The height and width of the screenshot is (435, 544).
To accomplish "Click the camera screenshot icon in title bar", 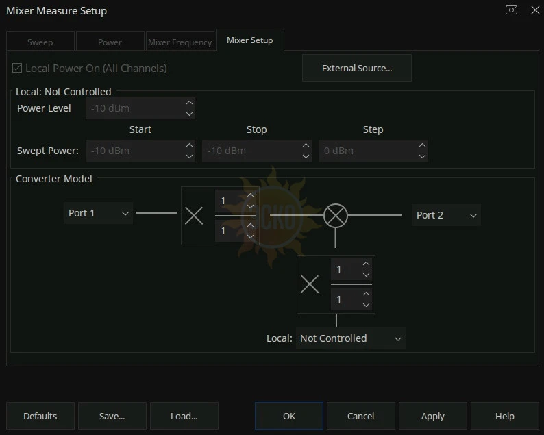I will [511, 10].
